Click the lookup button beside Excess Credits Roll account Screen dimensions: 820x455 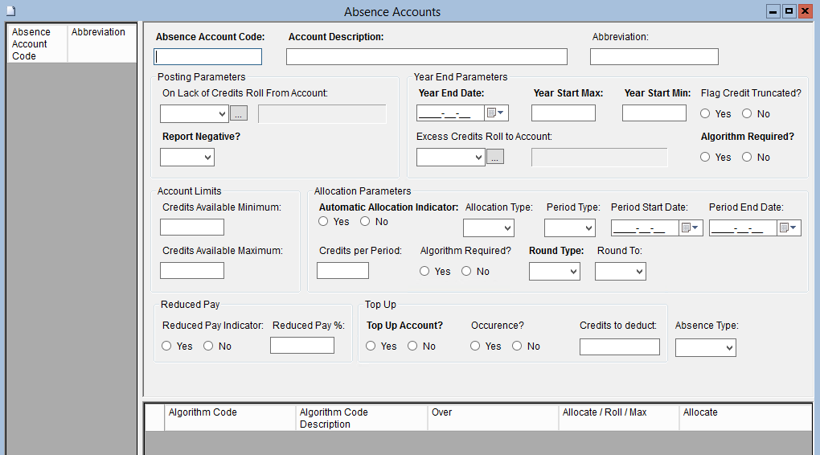coord(495,158)
